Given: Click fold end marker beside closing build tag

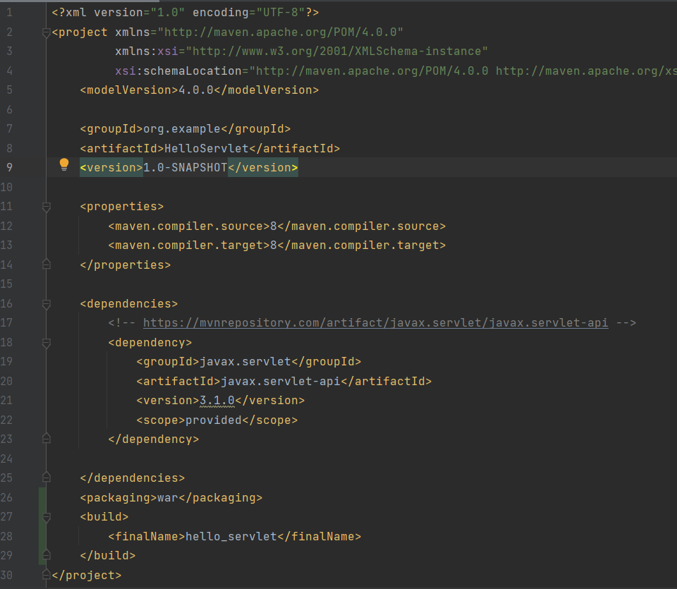Looking at the screenshot, I should click(x=47, y=555).
